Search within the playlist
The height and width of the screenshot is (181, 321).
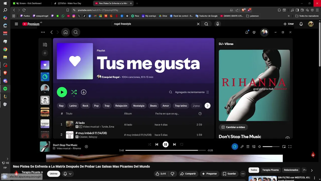tap(171, 92)
